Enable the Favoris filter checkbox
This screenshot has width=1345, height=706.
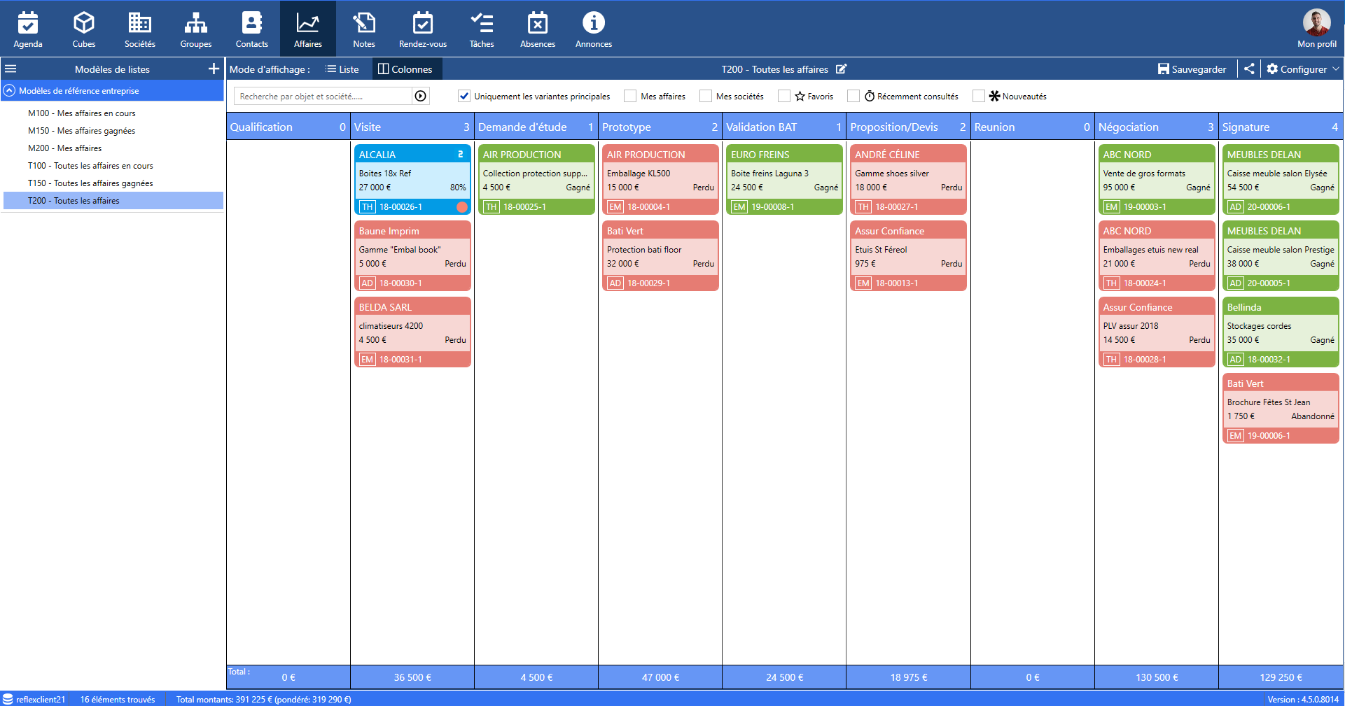tap(784, 96)
